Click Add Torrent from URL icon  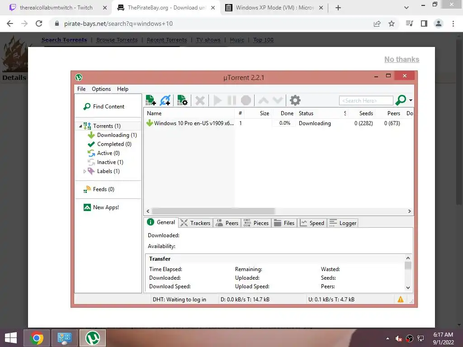click(165, 100)
